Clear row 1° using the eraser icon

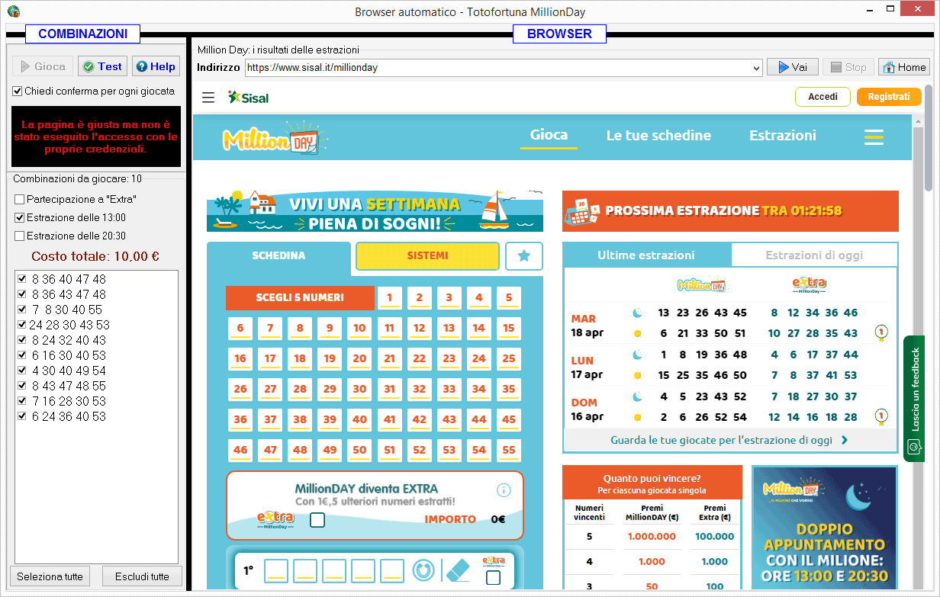click(x=459, y=570)
